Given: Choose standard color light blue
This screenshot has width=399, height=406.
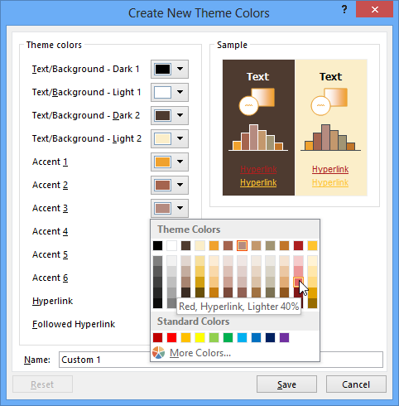Looking at the screenshot, I should pos(242,337).
